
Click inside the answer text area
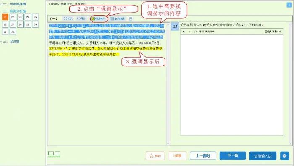232,84
